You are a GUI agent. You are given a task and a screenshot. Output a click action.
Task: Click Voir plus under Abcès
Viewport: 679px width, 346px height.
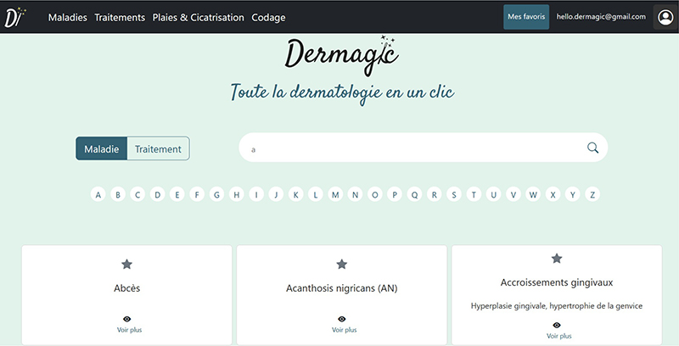point(130,330)
